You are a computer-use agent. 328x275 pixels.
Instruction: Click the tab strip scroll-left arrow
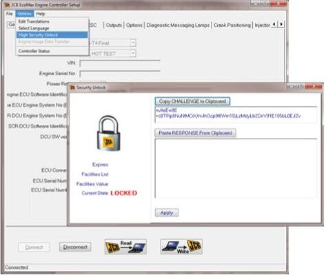coord(274,24)
